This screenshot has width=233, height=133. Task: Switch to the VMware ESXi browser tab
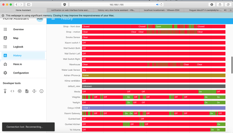161,10
